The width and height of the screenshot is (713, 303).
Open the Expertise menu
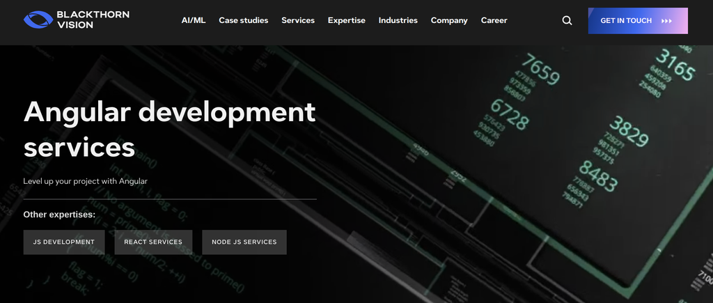pos(347,20)
